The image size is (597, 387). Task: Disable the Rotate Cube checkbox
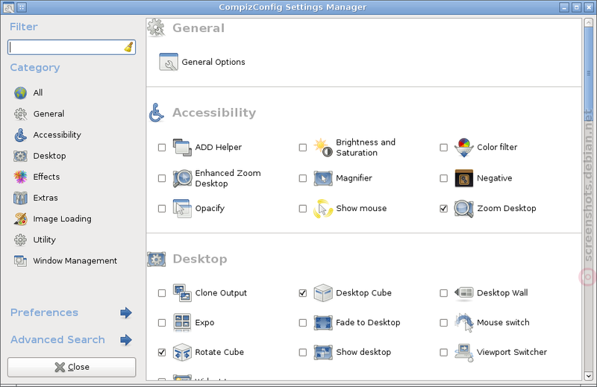click(x=162, y=353)
